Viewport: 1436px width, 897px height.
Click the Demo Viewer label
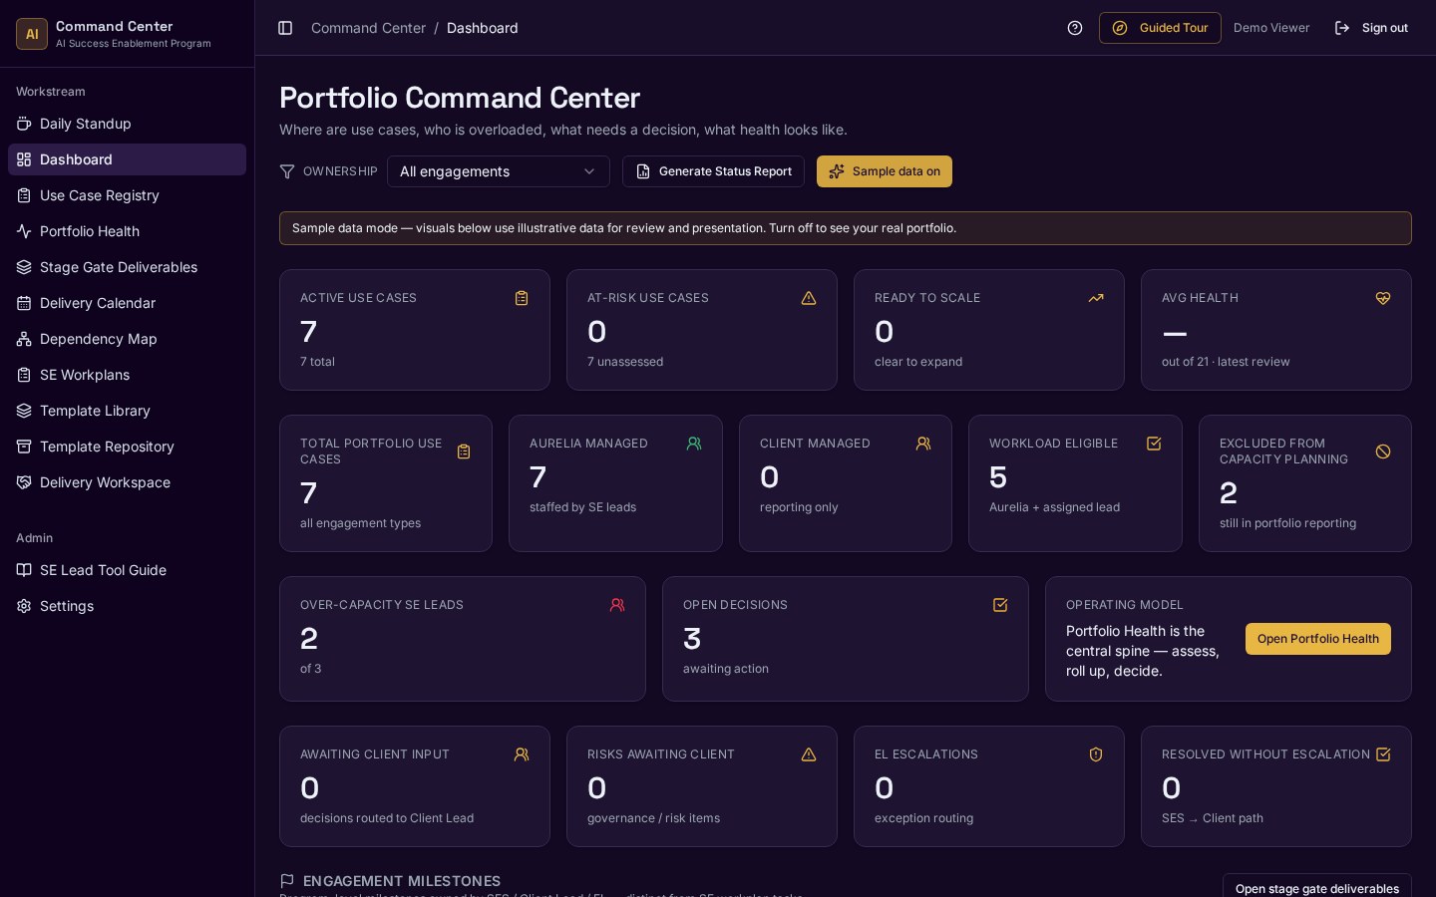coord(1271,28)
